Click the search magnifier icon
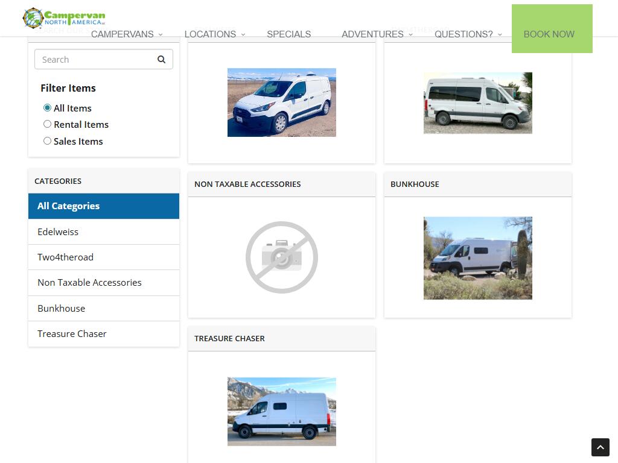Image resolution: width=618 pixels, height=463 pixels. [x=161, y=59]
